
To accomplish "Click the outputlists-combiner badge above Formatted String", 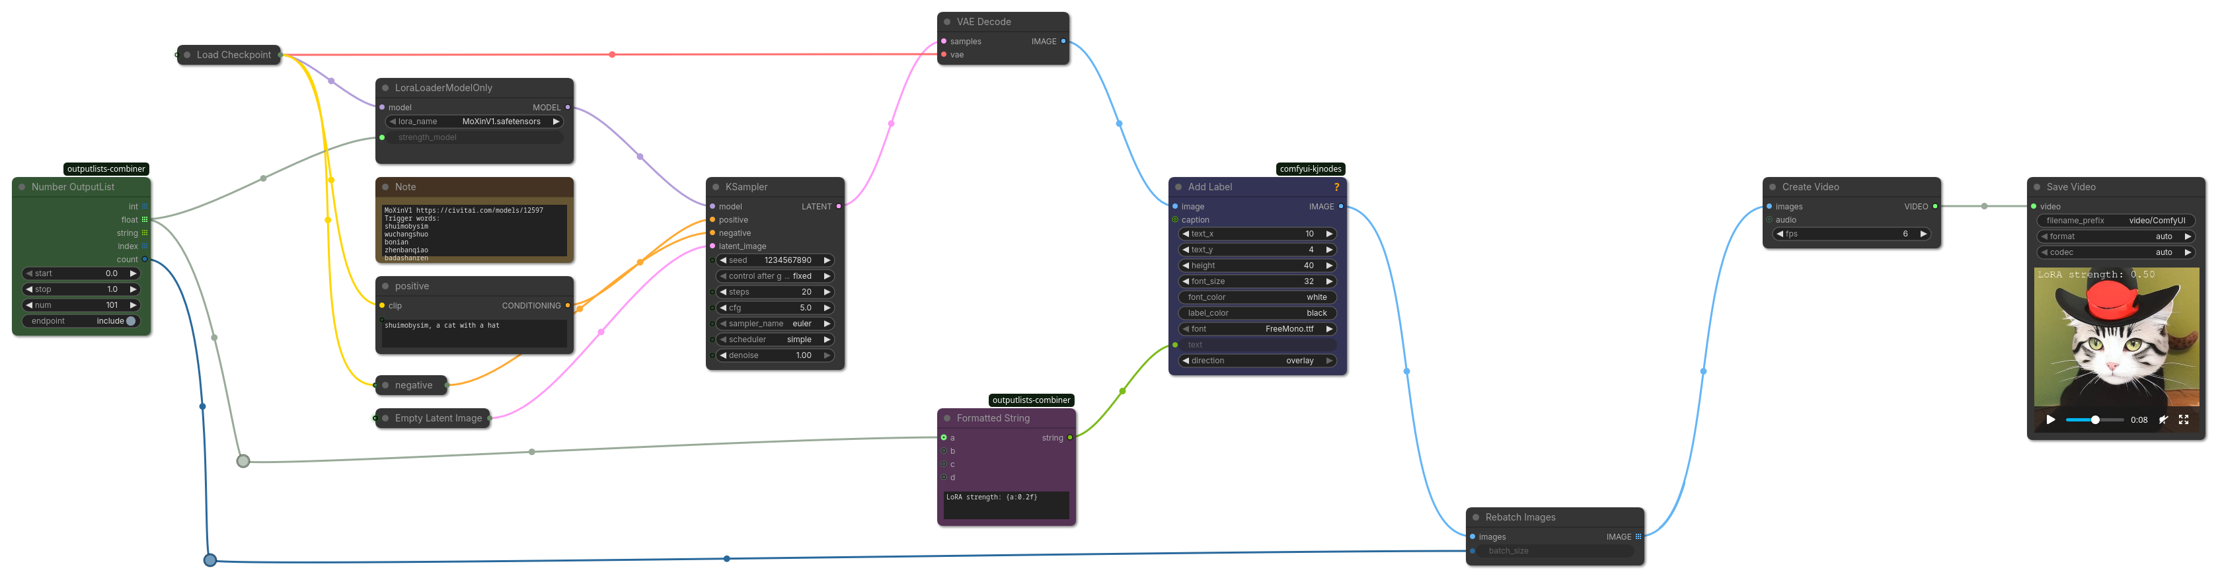I will point(1031,400).
